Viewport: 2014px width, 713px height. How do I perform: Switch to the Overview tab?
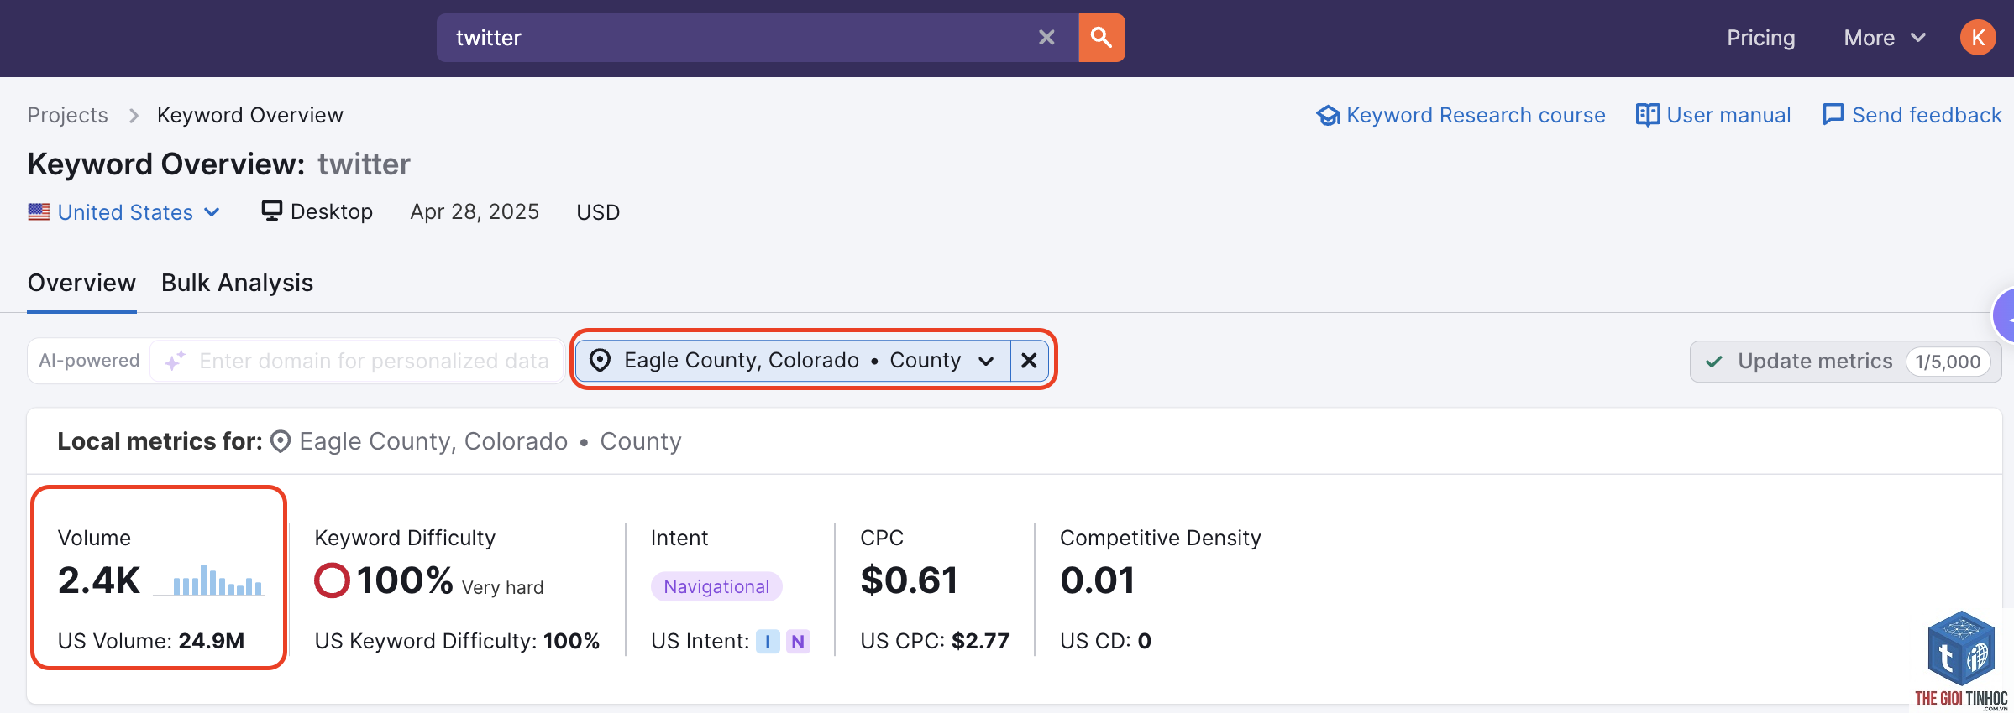[81, 283]
